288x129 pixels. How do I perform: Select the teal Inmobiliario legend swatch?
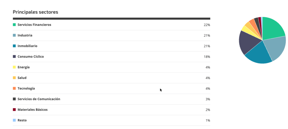click(14, 46)
